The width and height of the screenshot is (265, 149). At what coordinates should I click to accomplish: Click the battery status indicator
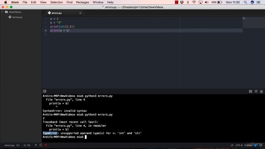coord(217,2)
